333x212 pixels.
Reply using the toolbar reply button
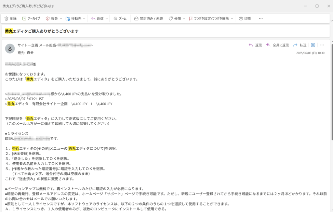pos(97,19)
